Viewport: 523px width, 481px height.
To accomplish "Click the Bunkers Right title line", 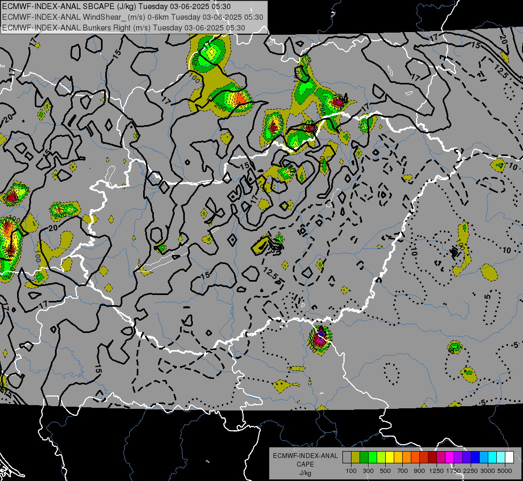I will coord(123,28).
